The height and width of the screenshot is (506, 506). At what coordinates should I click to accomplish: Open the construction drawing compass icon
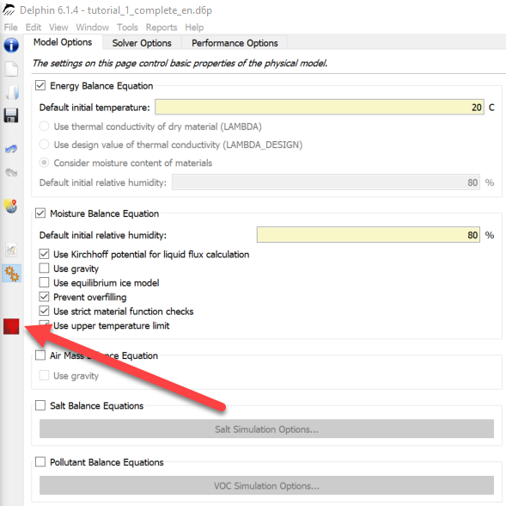(11, 250)
